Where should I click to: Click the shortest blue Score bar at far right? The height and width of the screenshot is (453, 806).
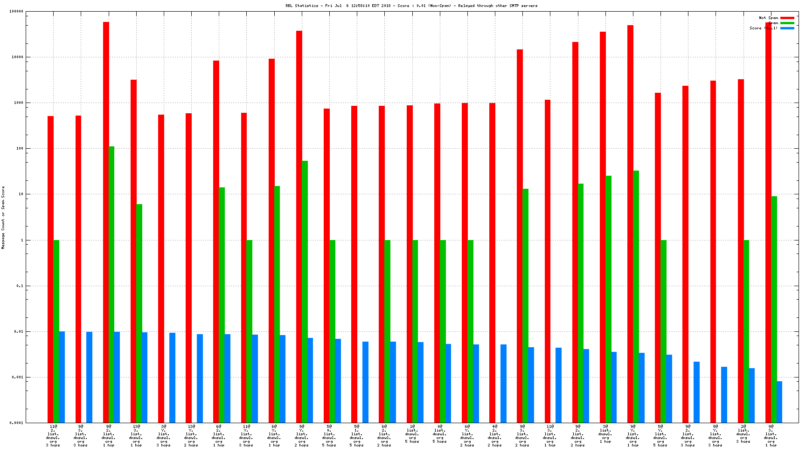tap(779, 402)
